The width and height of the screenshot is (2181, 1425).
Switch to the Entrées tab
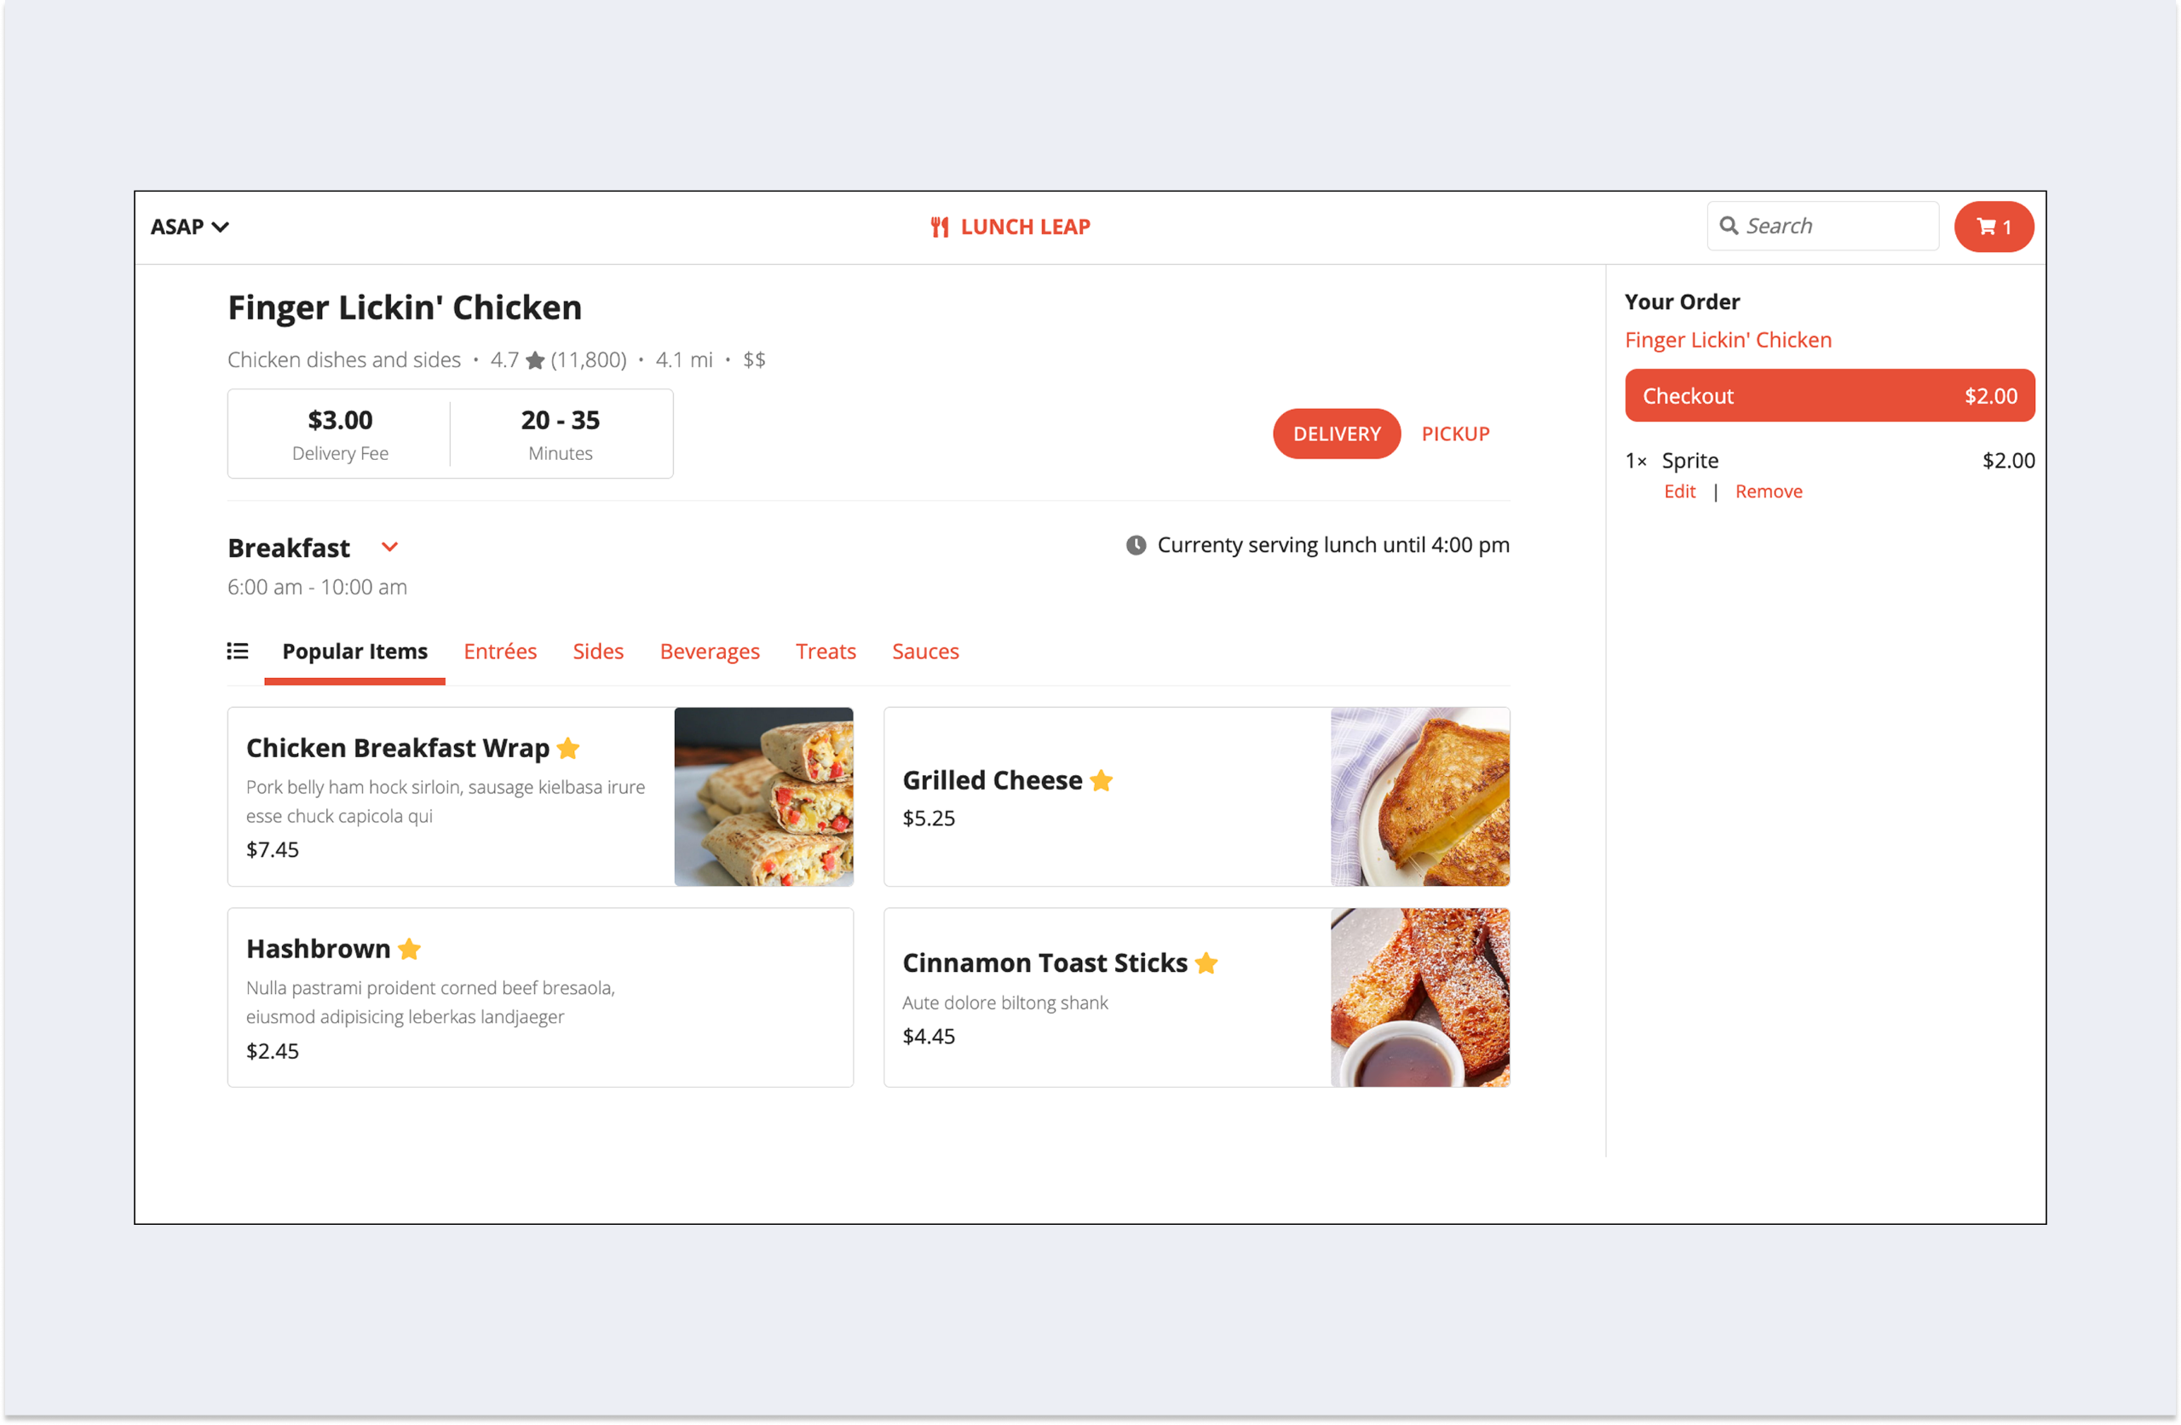pyautogui.click(x=499, y=652)
